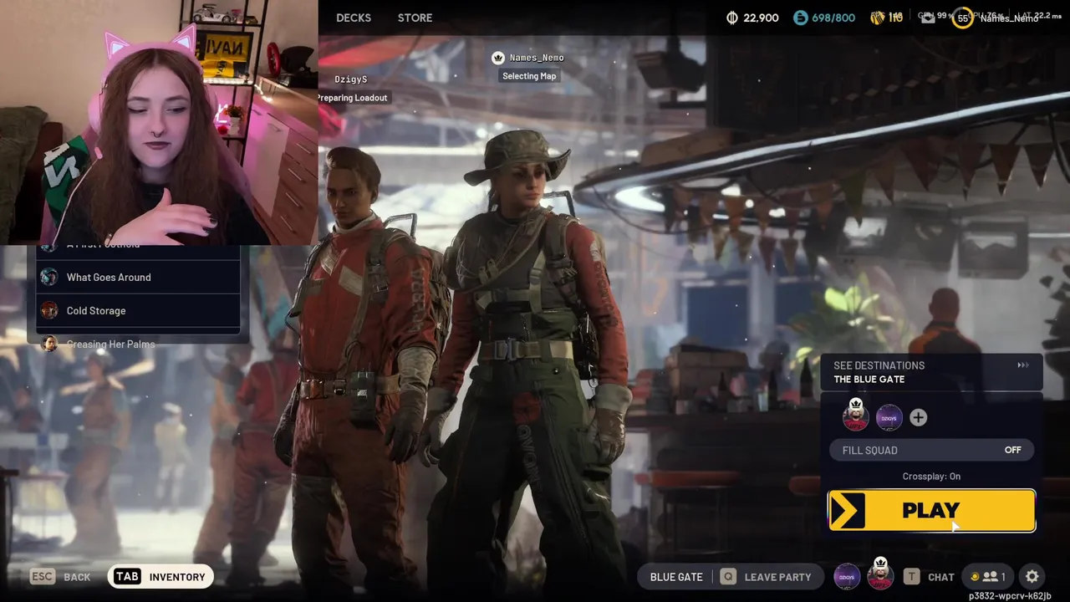
Task: Click the gold token icon at top
Action: pyautogui.click(x=877, y=18)
